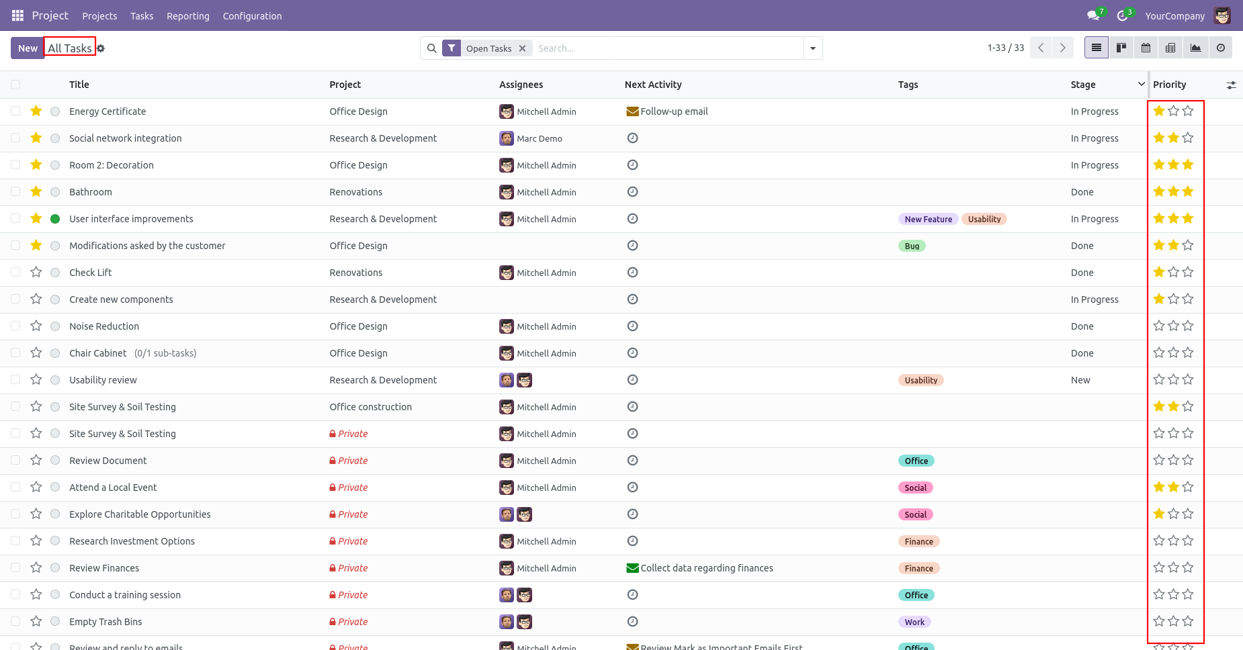This screenshot has width=1243, height=650.
Task: Click the New Feature tag
Action: [x=929, y=219]
